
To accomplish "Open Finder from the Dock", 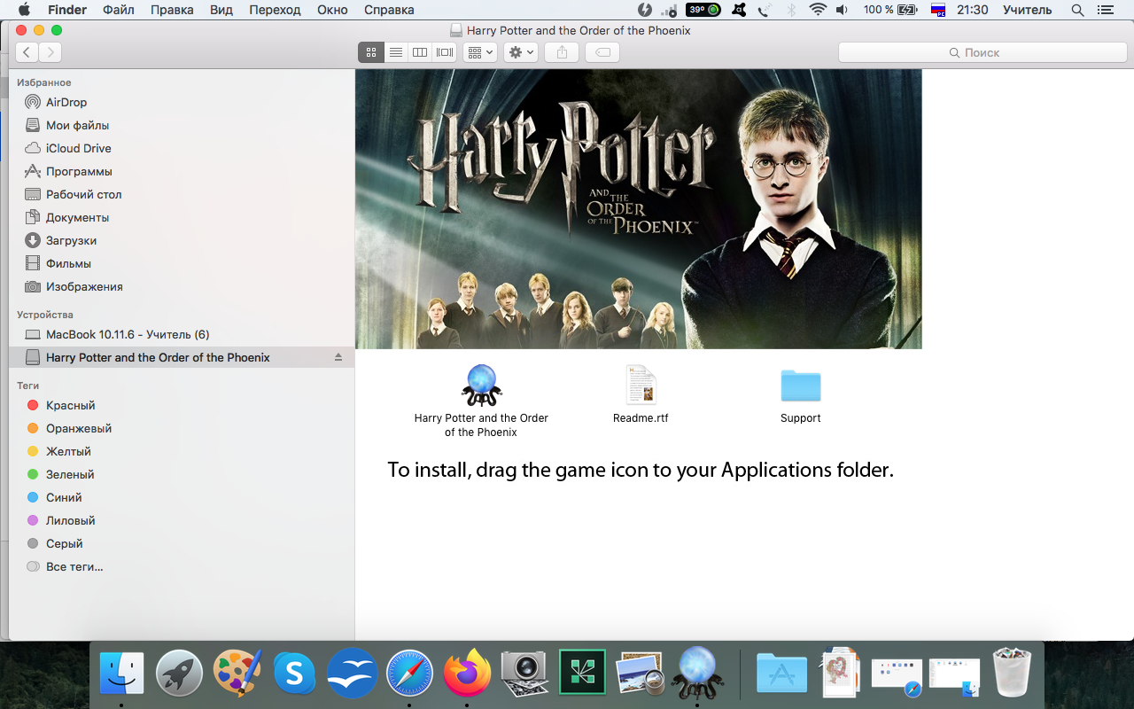I will [122, 673].
